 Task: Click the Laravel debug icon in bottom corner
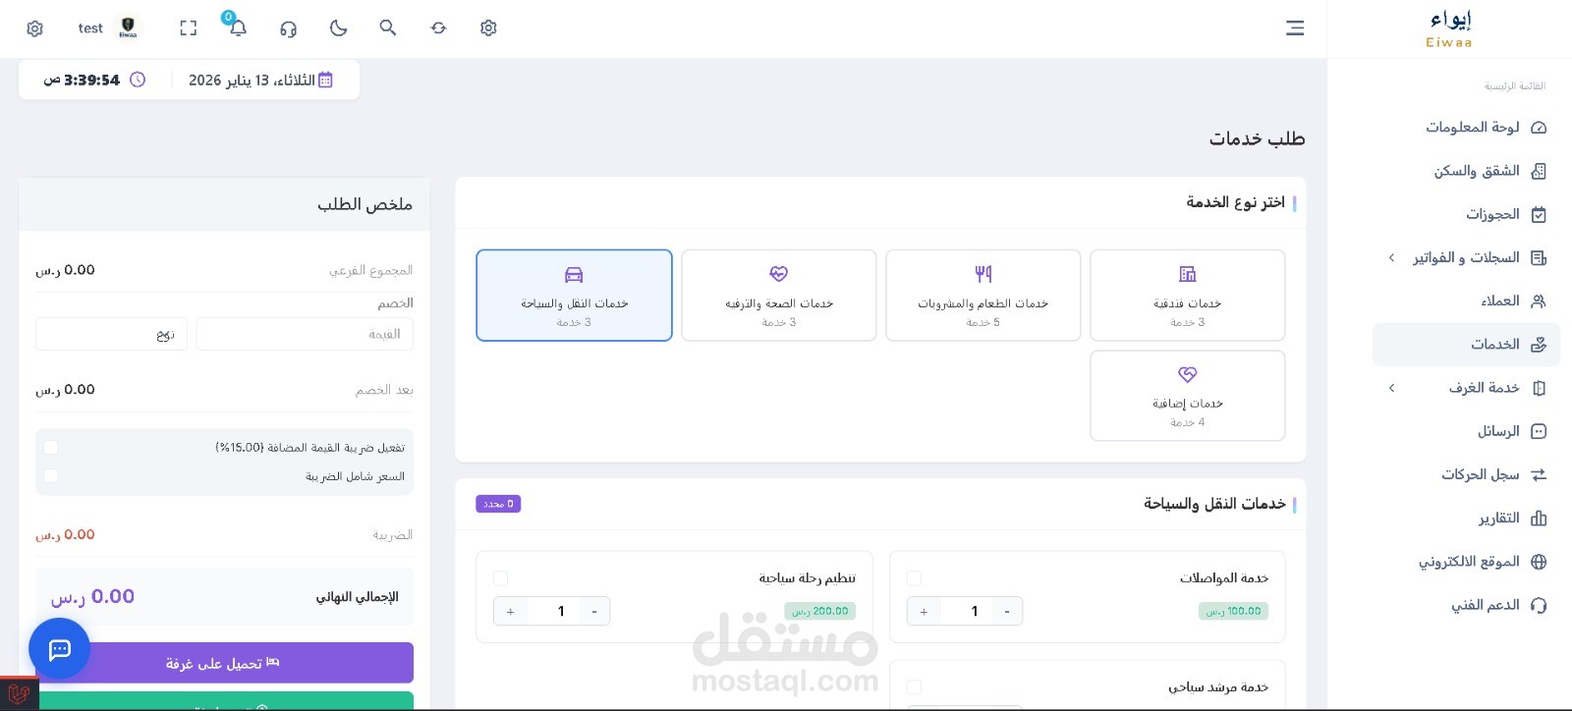[19, 694]
